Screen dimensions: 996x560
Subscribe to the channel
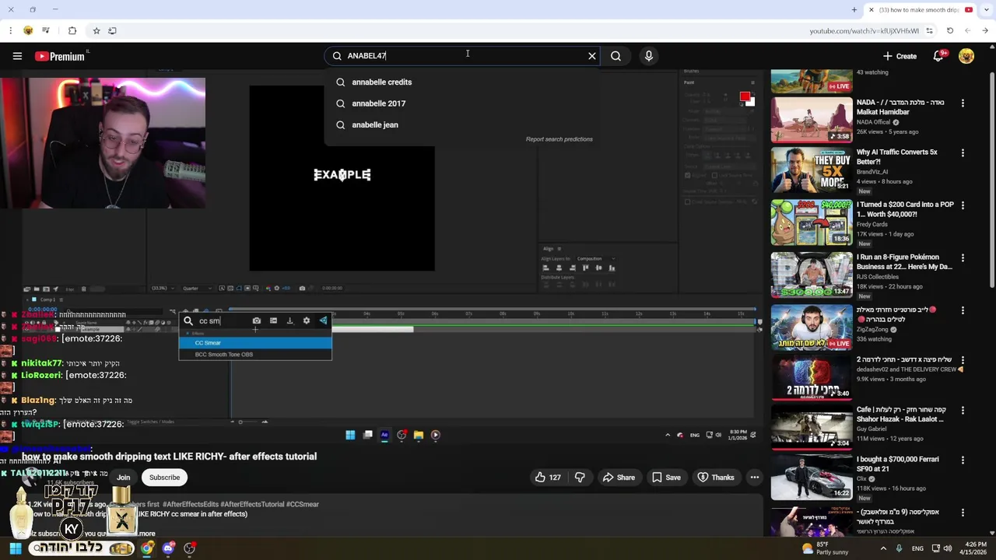pos(164,478)
